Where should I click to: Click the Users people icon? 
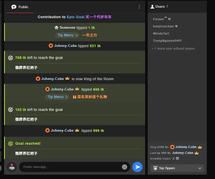[x=152, y=7]
